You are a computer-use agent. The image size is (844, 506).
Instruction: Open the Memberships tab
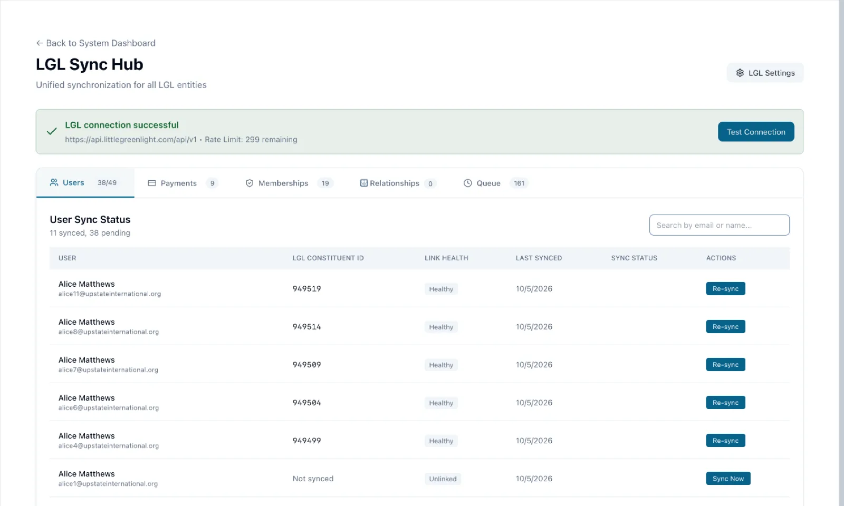289,183
